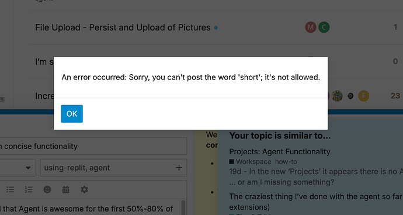Click the new-topic blue dot indicator
This screenshot has height=215, width=403.
[x=216, y=27]
